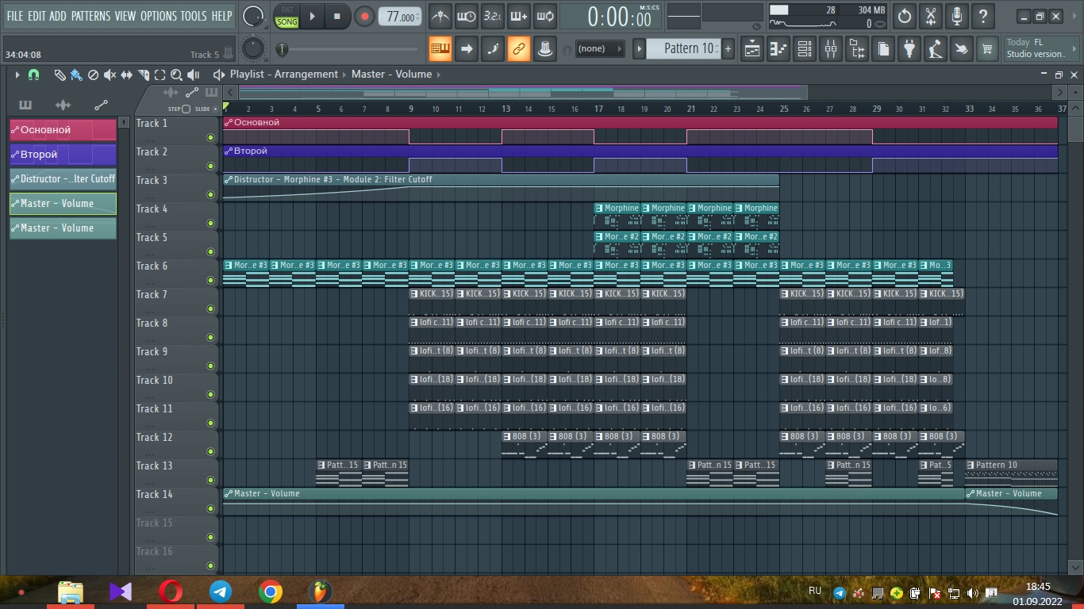
Task: Click the 77.000 tempo field
Action: tap(401, 17)
